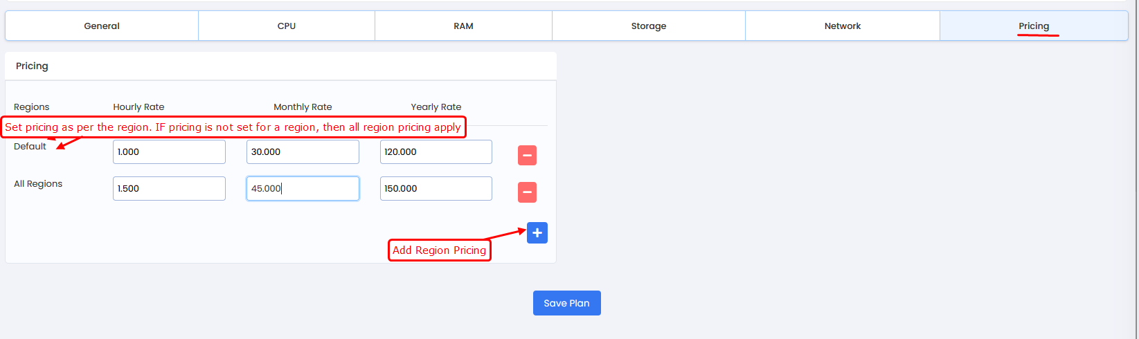Select the Storage tab
Viewport: 1139px width, 339px height.
[648, 26]
